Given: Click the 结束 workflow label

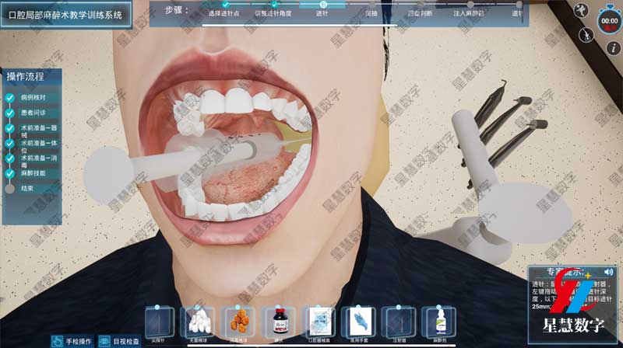Looking at the screenshot, I should pyautogui.click(x=27, y=189).
